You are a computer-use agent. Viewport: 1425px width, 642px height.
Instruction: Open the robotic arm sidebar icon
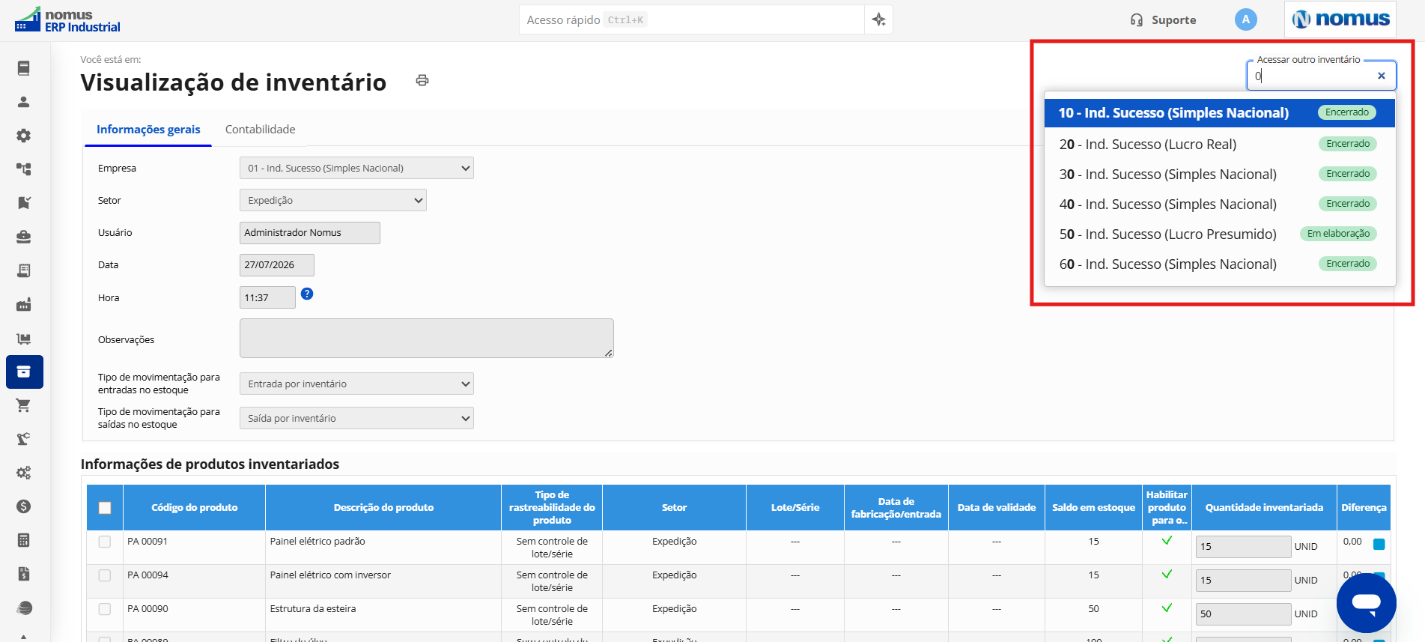tap(24, 439)
